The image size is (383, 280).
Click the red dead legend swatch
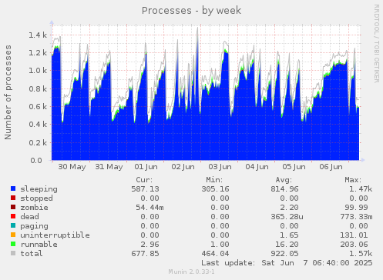13,216
